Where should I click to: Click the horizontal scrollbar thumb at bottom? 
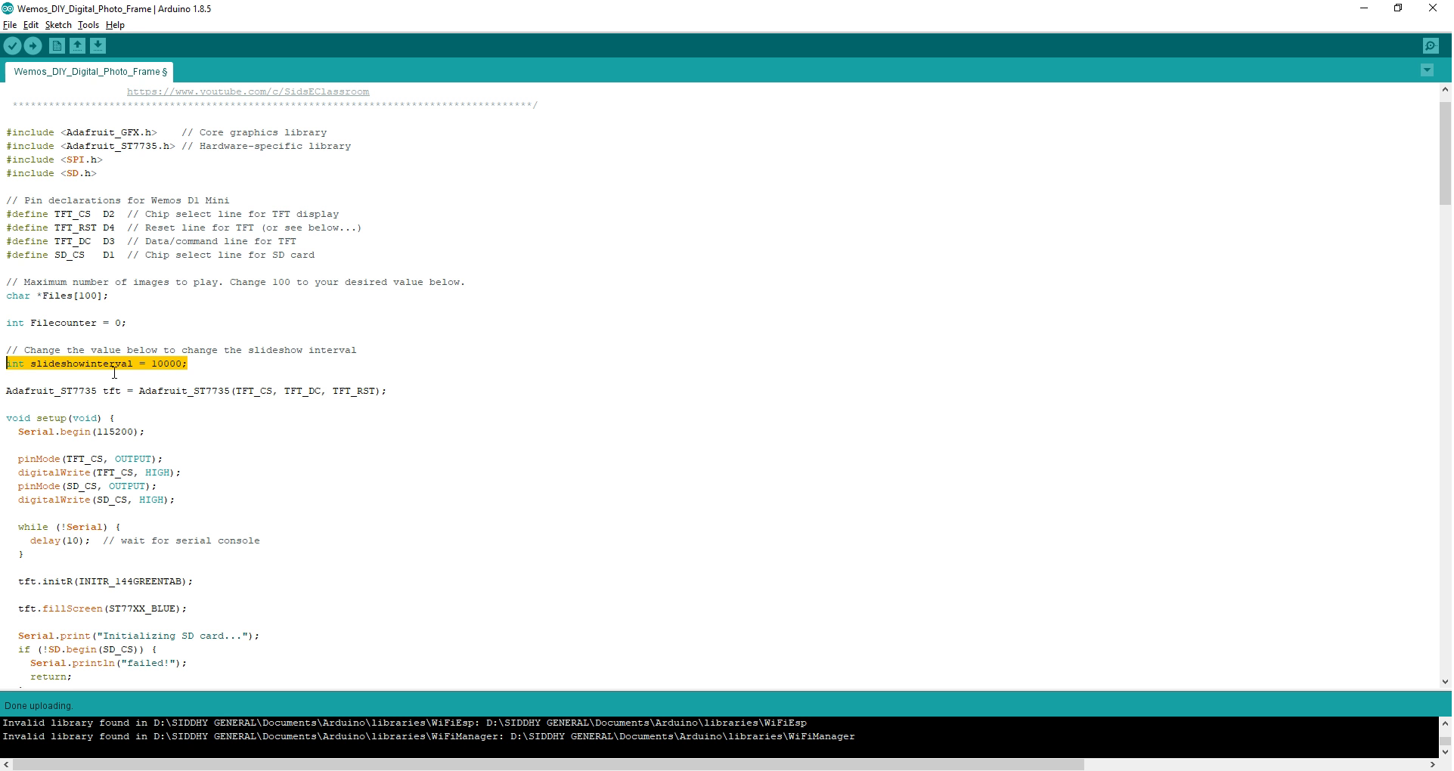click(x=549, y=765)
